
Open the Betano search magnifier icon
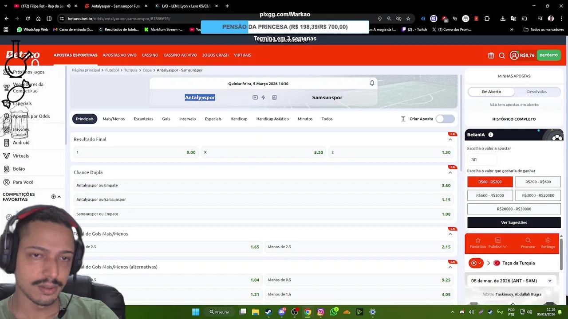[x=502, y=55]
